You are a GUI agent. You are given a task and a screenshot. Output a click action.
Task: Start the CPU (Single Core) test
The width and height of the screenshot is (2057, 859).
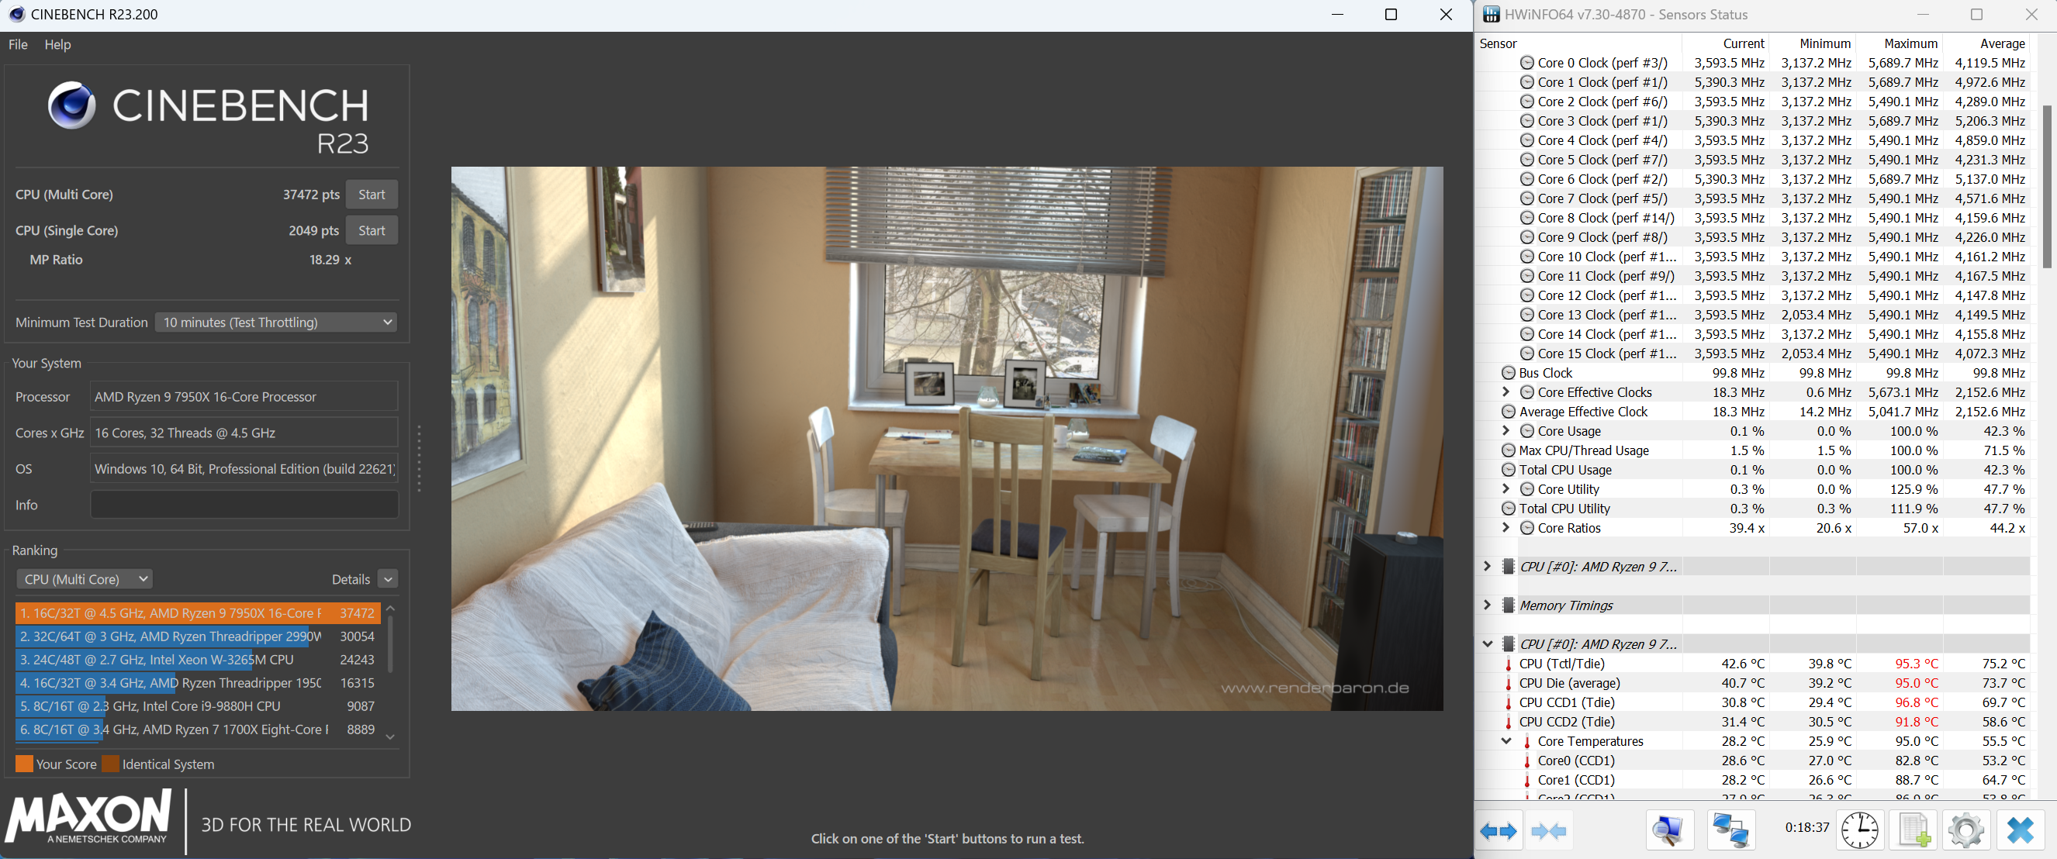click(x=372, y=231)
